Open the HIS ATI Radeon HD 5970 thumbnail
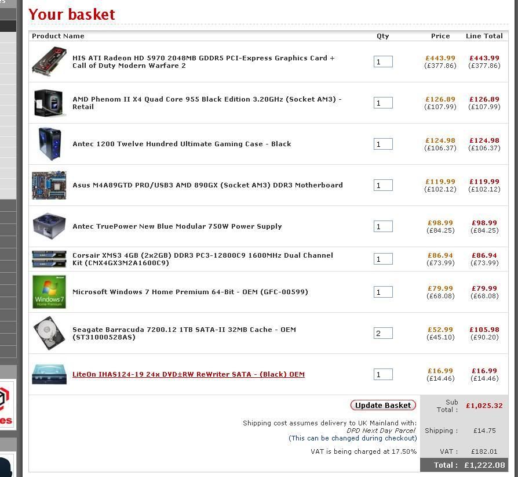 (x=49, y=62)
